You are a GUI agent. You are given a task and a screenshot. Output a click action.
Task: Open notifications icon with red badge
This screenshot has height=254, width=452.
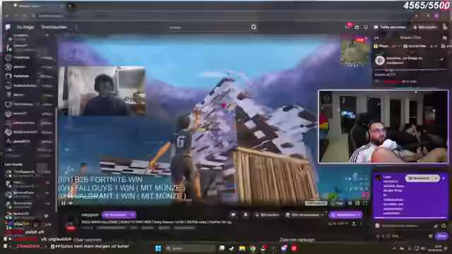pos(347,27)
